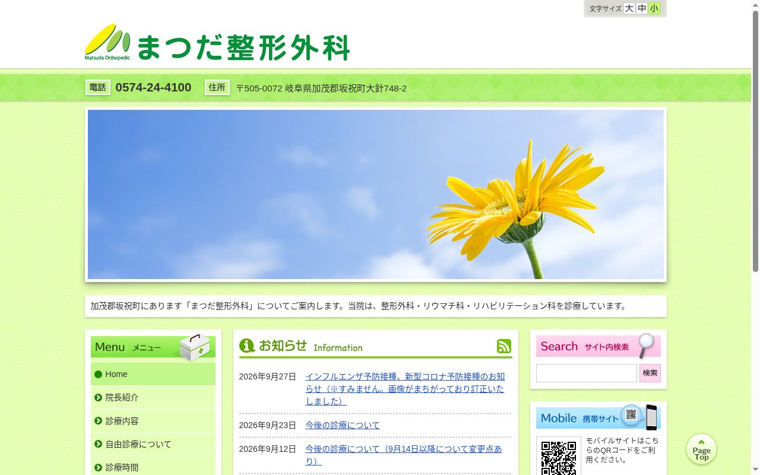Click the green information icon next to お知らせ
The width and height of the screenshot is (760, 475).
[247, 346]
